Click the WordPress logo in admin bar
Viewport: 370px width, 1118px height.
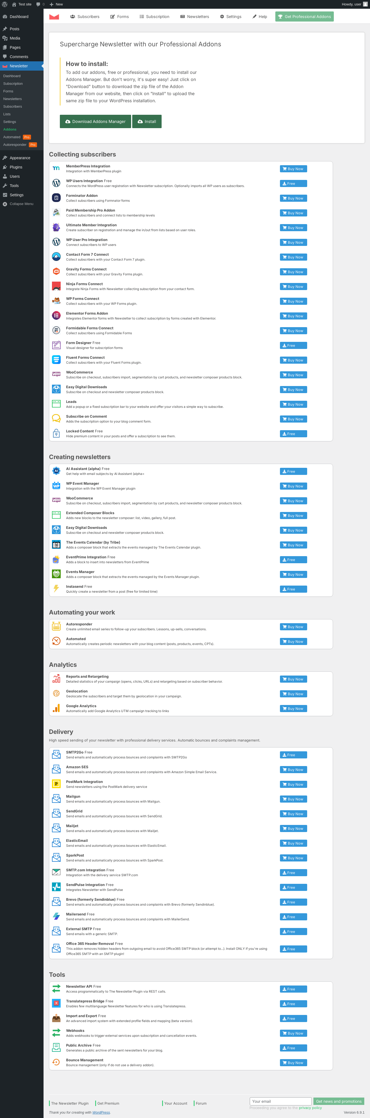pyautogui.click(x=4, y=4)
